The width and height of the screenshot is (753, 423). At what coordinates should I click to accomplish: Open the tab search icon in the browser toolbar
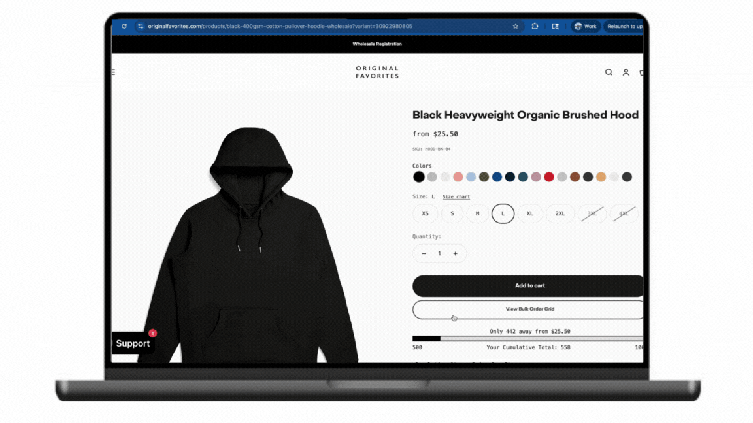[x=555, y=26]
